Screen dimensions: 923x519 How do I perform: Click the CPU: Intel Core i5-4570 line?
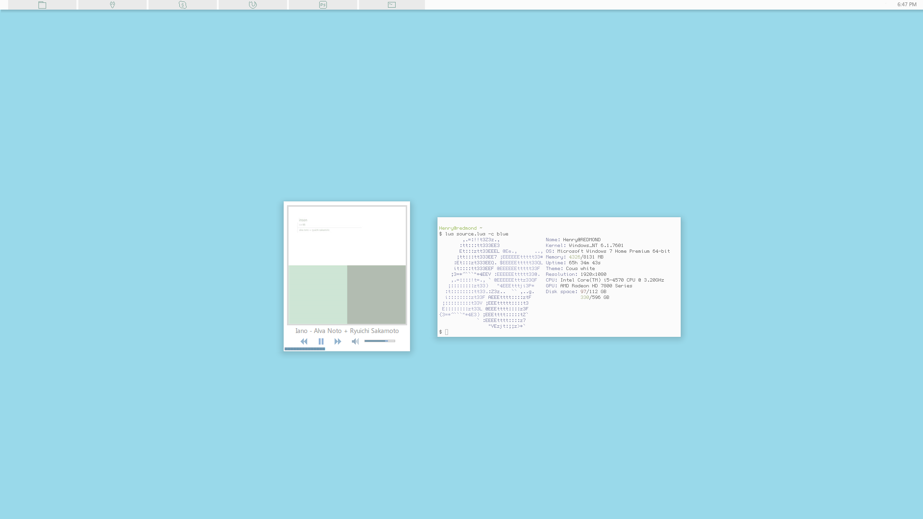click(605, 280)
